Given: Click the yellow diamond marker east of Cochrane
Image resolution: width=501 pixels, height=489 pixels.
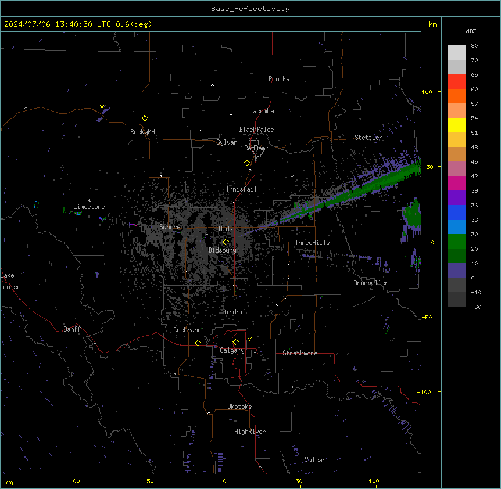Looking at the screenshot, I should [198, 343].
